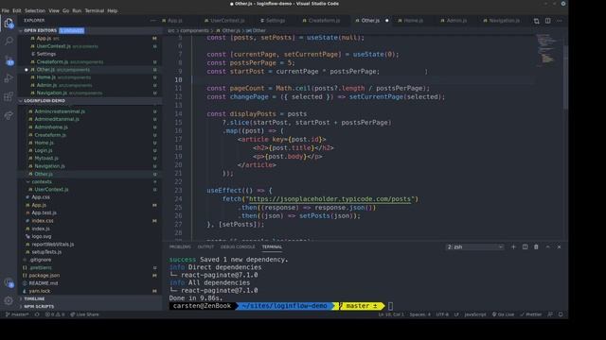Viewport: 606px width, 340px height.
Task: Open the View menu
Action: click(54, 10)
